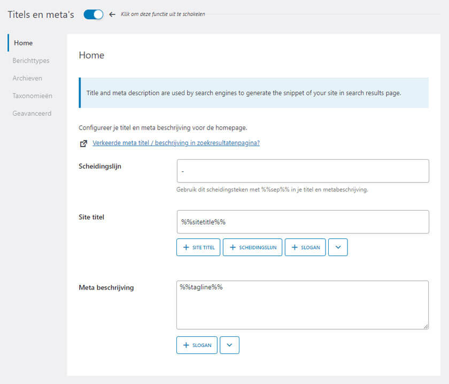Go to the Archieven tab
Viewport: 449px width, 384px height.
[x=27, y=78]
